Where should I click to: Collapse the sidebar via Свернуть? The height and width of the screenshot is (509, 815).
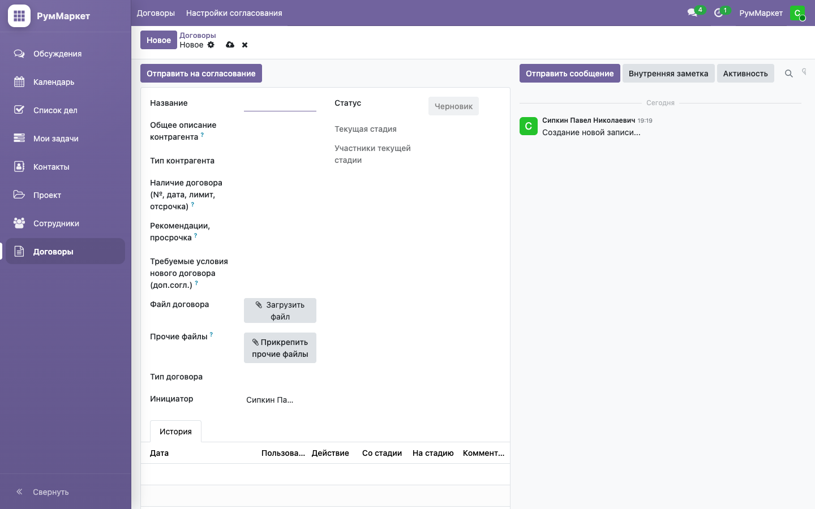(42, 491)
